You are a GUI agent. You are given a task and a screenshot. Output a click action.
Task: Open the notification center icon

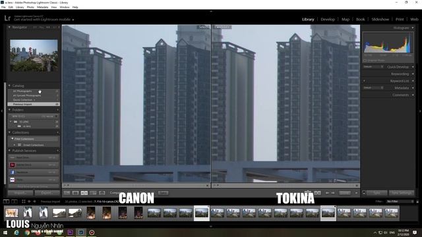pos(415,232)
